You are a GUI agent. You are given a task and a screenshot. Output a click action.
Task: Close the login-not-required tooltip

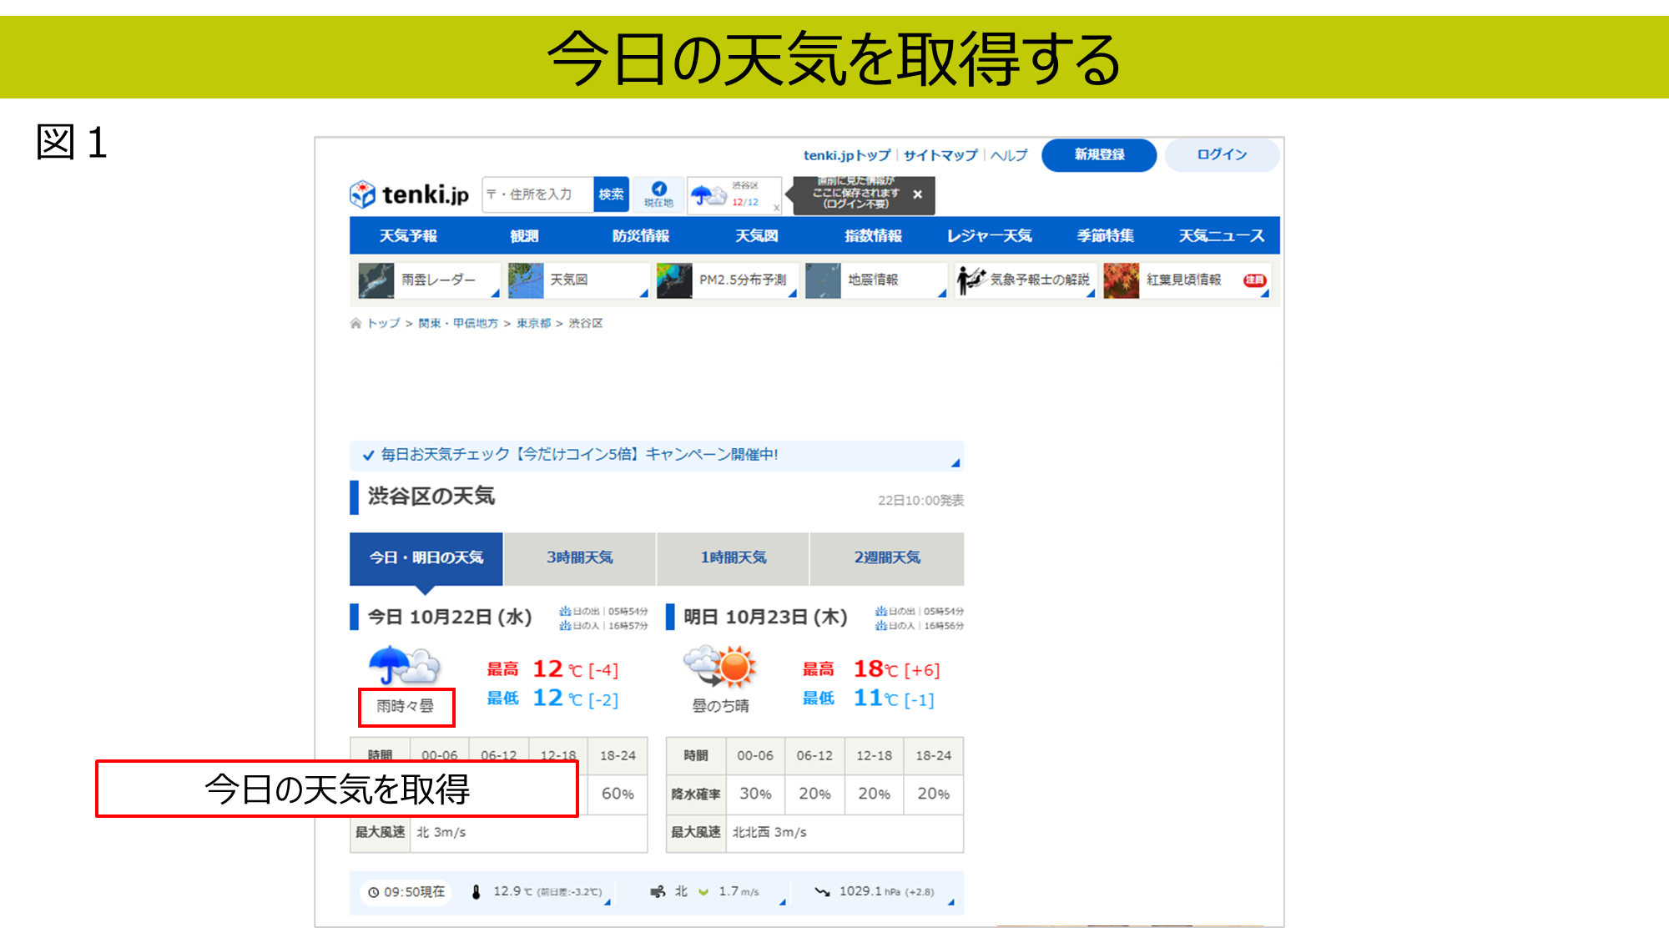coord(917,194)
